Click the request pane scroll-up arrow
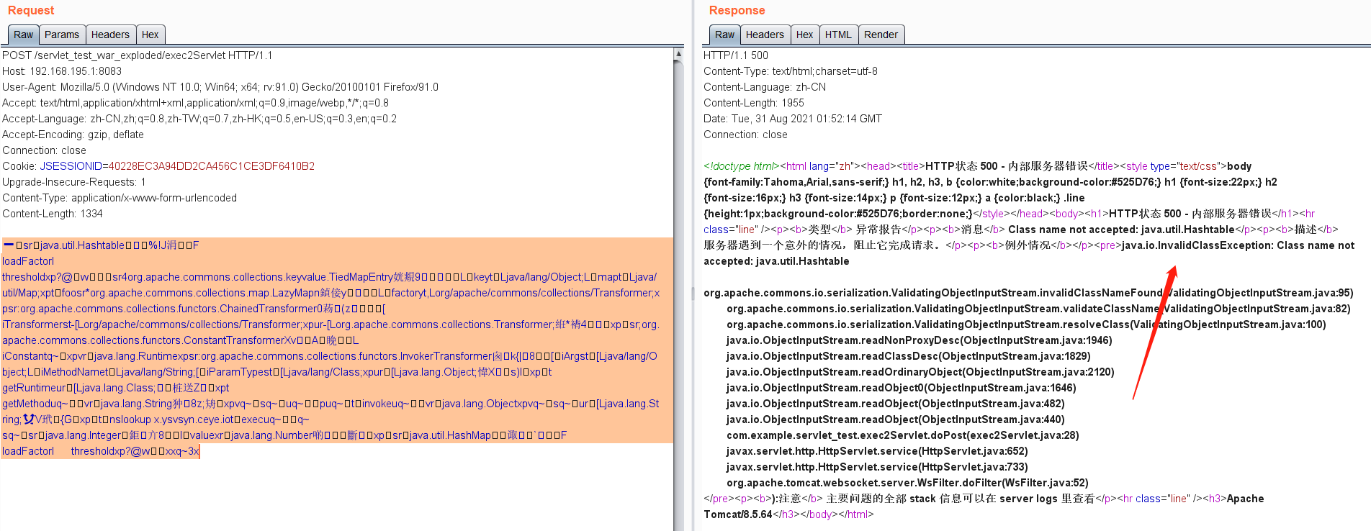Viewport: 1371px width, 531px height. click(x=678, y=54)
